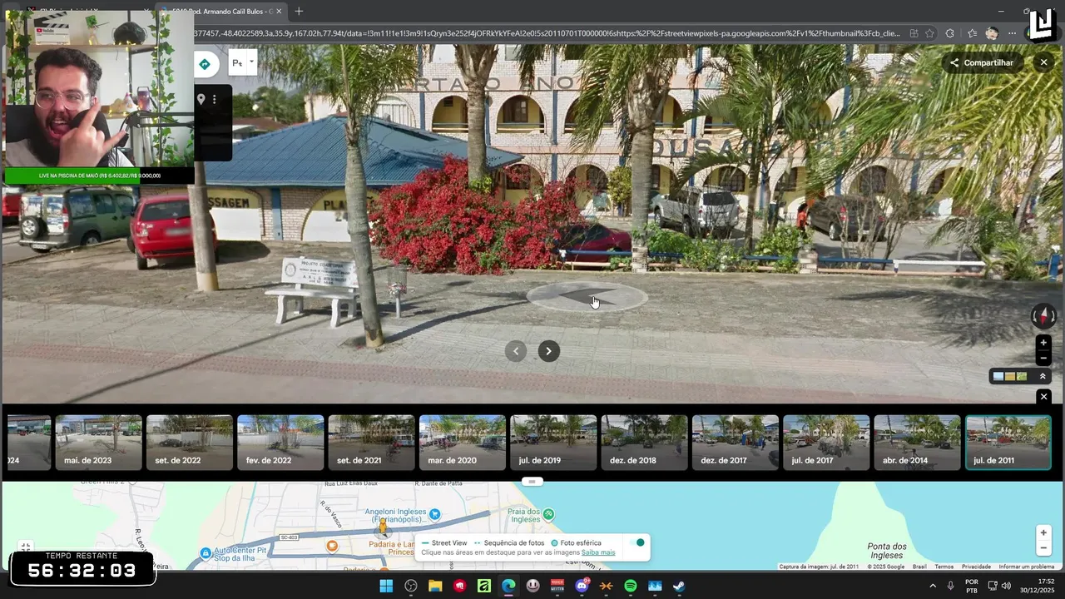Viewport: 1065px width, 599px height.
Task: Zoom out on the Street View image
Action: (1043, 359)
